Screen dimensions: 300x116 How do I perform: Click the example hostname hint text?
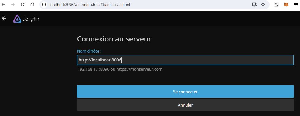tap(120, 69)
